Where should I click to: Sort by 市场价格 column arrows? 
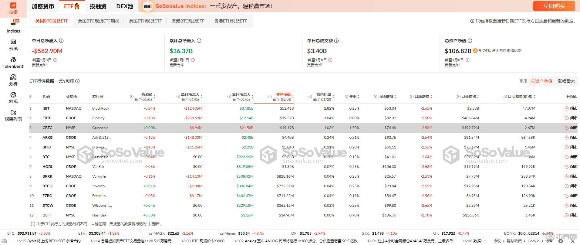point(395,97)
